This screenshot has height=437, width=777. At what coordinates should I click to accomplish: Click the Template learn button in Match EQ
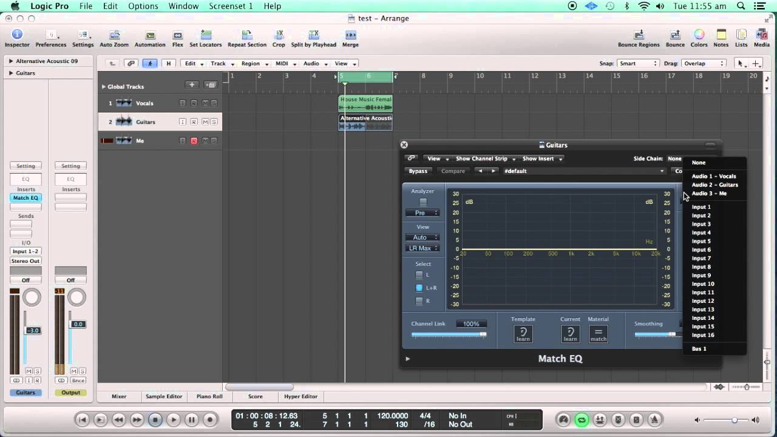click(523, 334)
